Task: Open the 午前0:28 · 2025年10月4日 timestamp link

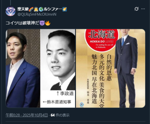Action: coord(27,115)
